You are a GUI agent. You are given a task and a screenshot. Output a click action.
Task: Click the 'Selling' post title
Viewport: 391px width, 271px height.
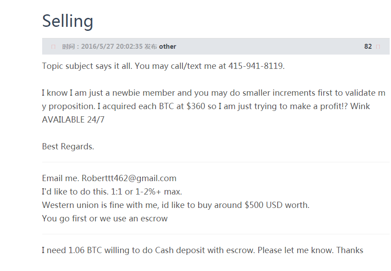pyautogui.click(x=68, y=21)
